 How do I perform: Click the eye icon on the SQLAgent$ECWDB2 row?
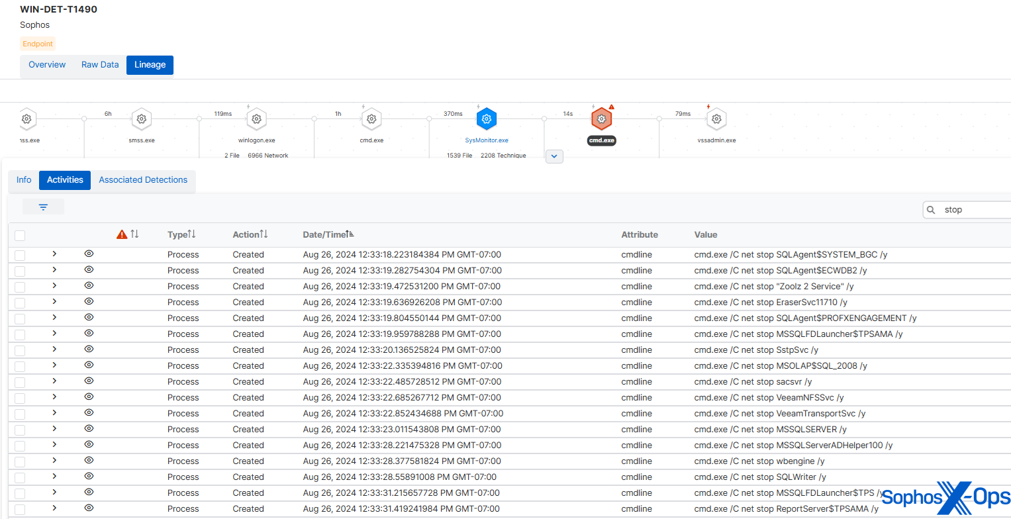[89, 269]
